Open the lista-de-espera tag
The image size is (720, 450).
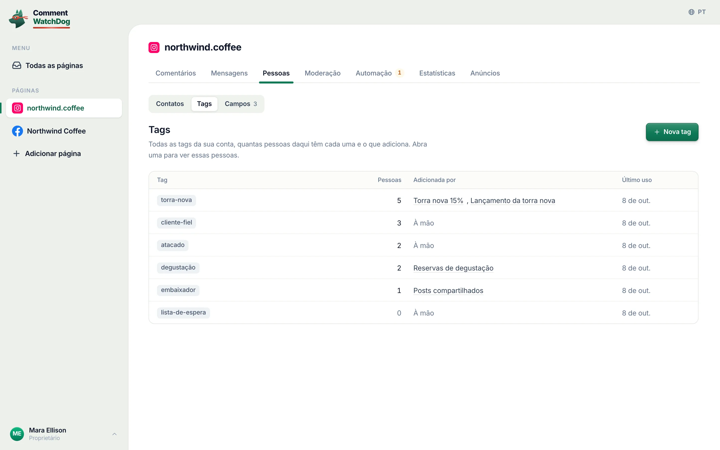183,312
